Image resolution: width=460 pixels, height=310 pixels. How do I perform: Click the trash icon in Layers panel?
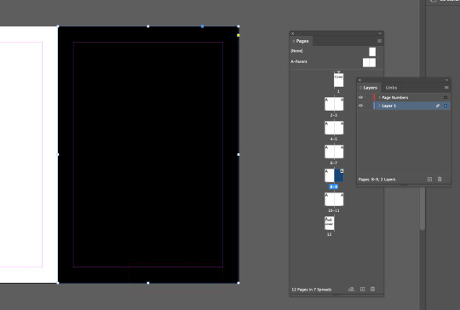click(x=440, y=179)
